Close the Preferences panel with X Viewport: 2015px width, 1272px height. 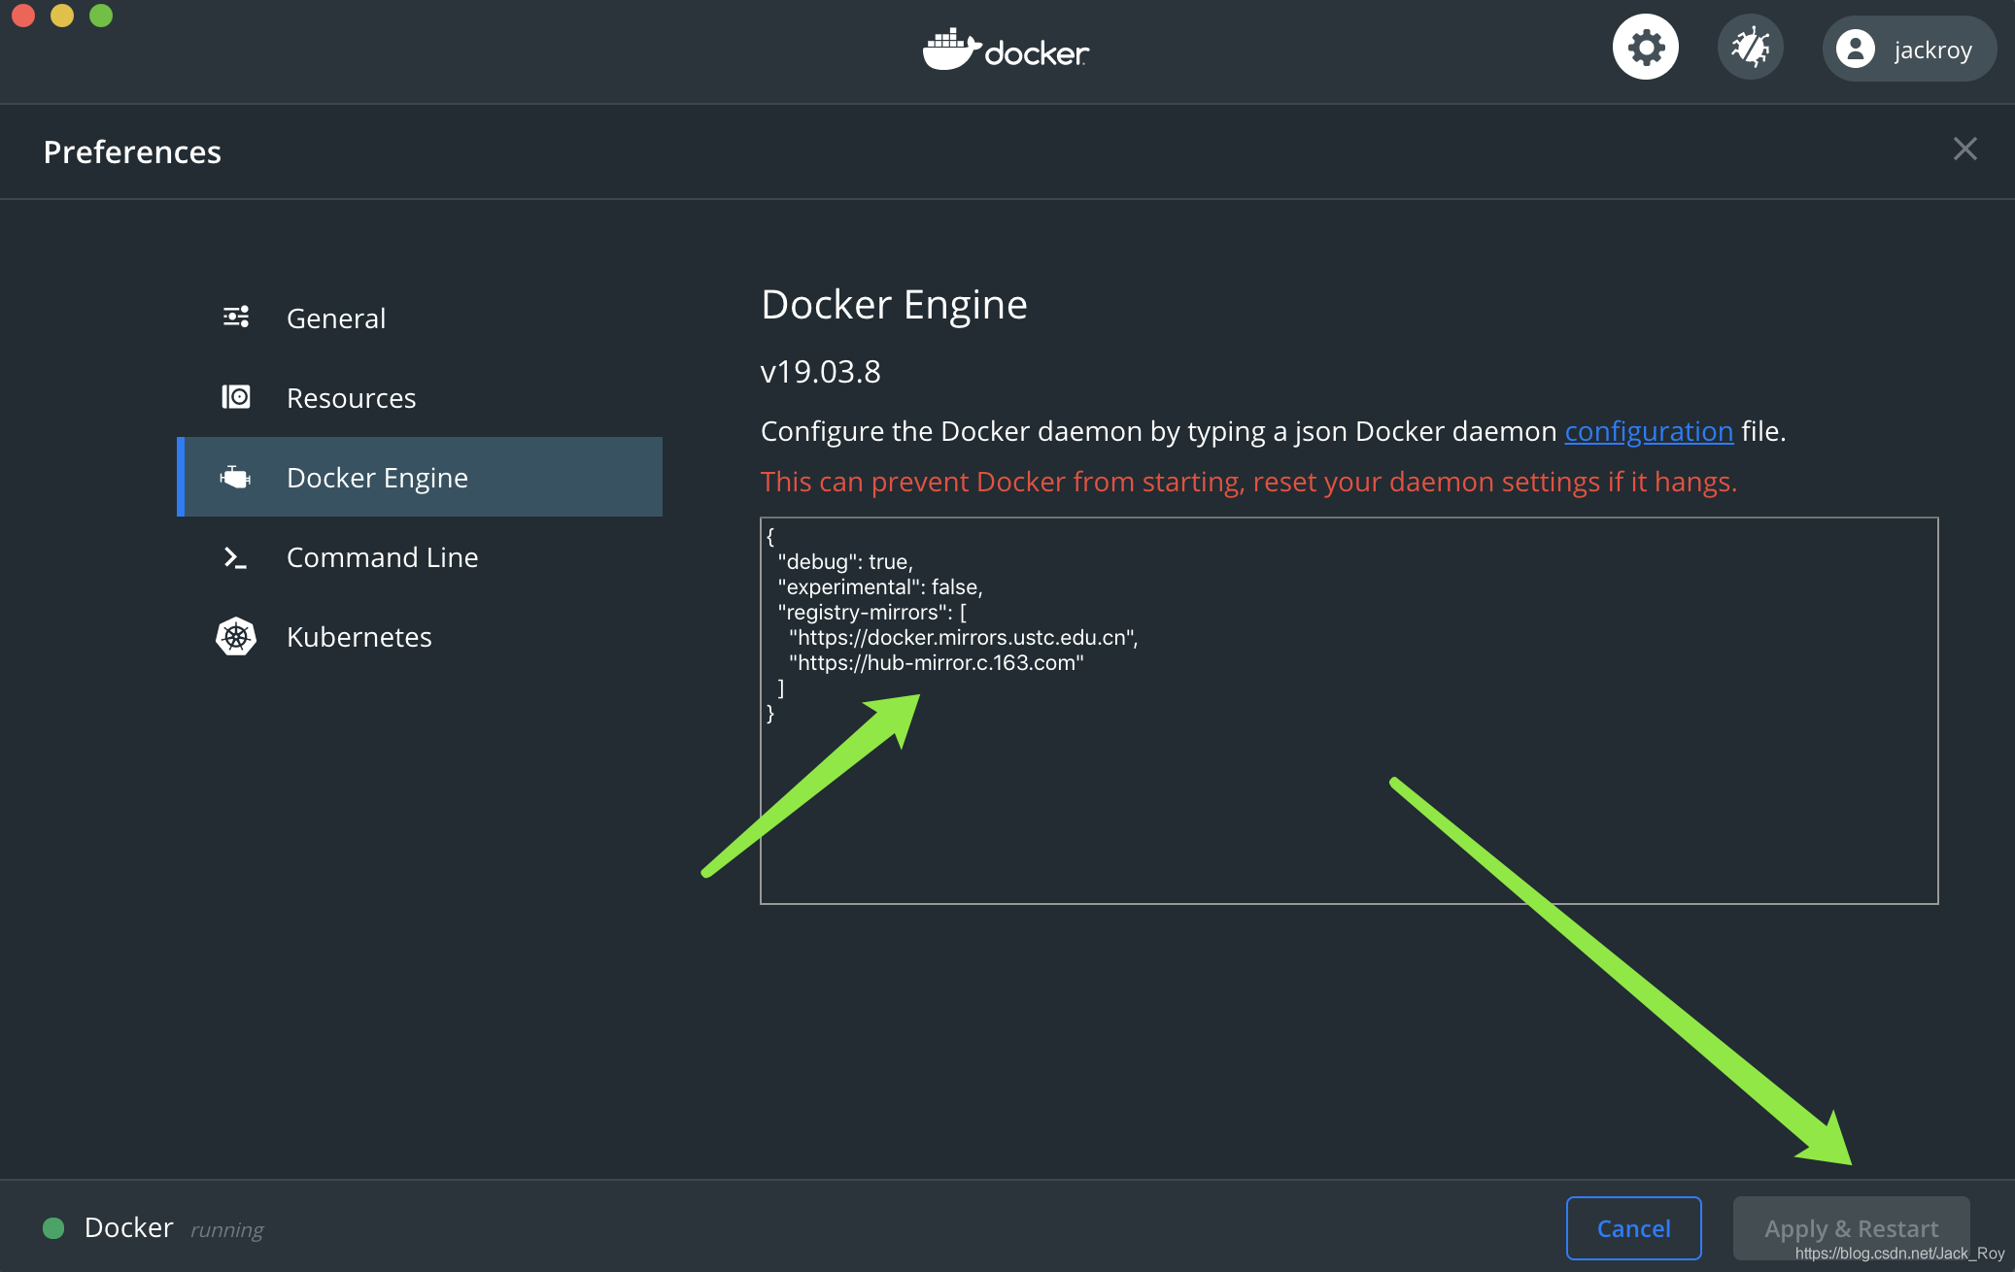pyautogui.click(x=1964, y=149)
